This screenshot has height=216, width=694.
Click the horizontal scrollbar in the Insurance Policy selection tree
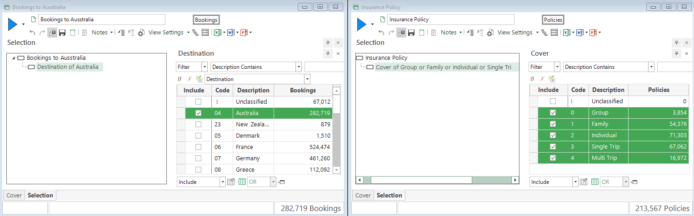(x=421, y=180)
